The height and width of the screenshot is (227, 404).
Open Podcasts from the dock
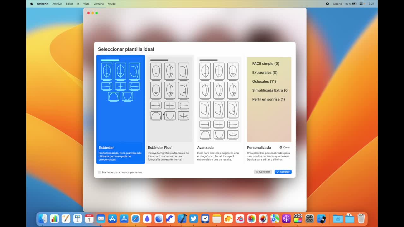[x=286, y=218]
